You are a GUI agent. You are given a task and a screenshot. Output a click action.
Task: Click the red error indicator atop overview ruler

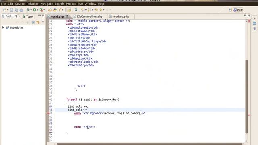pos(249,21)
